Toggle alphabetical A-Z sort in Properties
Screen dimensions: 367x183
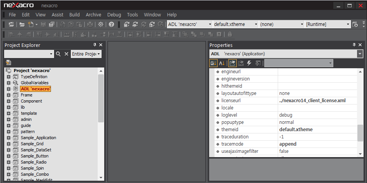point(222,63)
